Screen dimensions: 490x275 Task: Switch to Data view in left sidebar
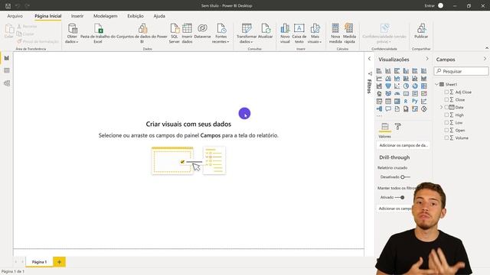[7, 70]
